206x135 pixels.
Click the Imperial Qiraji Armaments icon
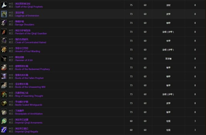[4, 121]
